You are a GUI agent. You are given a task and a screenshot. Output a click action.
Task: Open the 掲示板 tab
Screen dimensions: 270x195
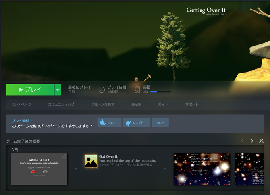[x=136, y=104]
